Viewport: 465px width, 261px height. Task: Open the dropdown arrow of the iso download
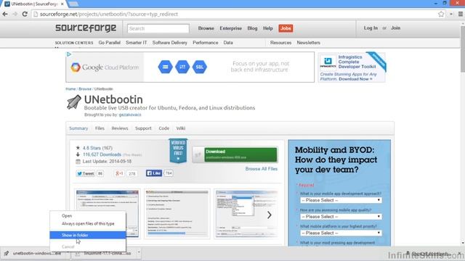tap(139, 252)
